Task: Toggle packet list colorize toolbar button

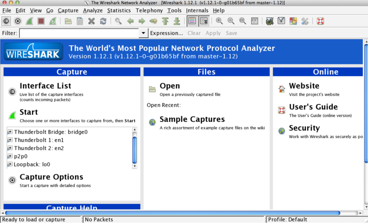Action: pos(192,21)
